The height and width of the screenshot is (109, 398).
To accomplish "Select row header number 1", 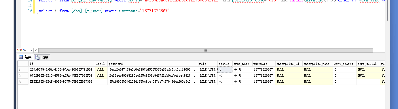I will pyautogui.click(x=23, y=69).
